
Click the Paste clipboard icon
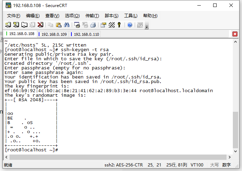pos(58,25)
